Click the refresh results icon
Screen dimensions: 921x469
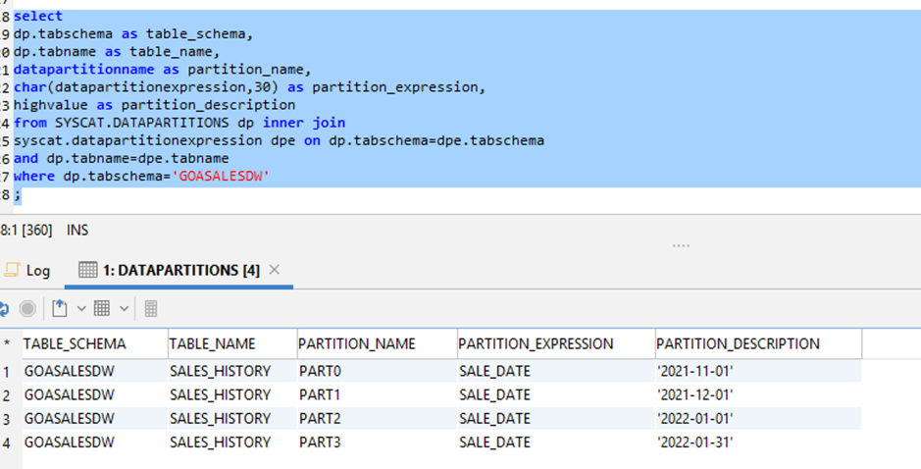3,308
